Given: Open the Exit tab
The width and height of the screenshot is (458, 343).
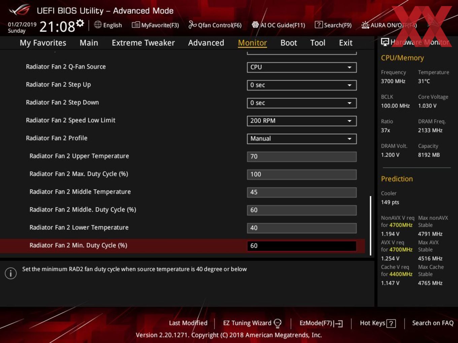Looking at the screenshot, I should pyautogui.click(x=346, y=43).
